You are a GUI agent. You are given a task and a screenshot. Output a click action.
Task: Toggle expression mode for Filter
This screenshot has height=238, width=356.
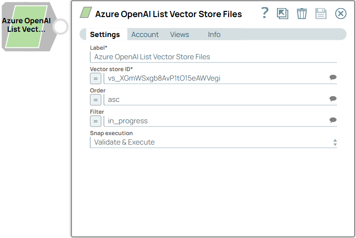pos(96,121)
